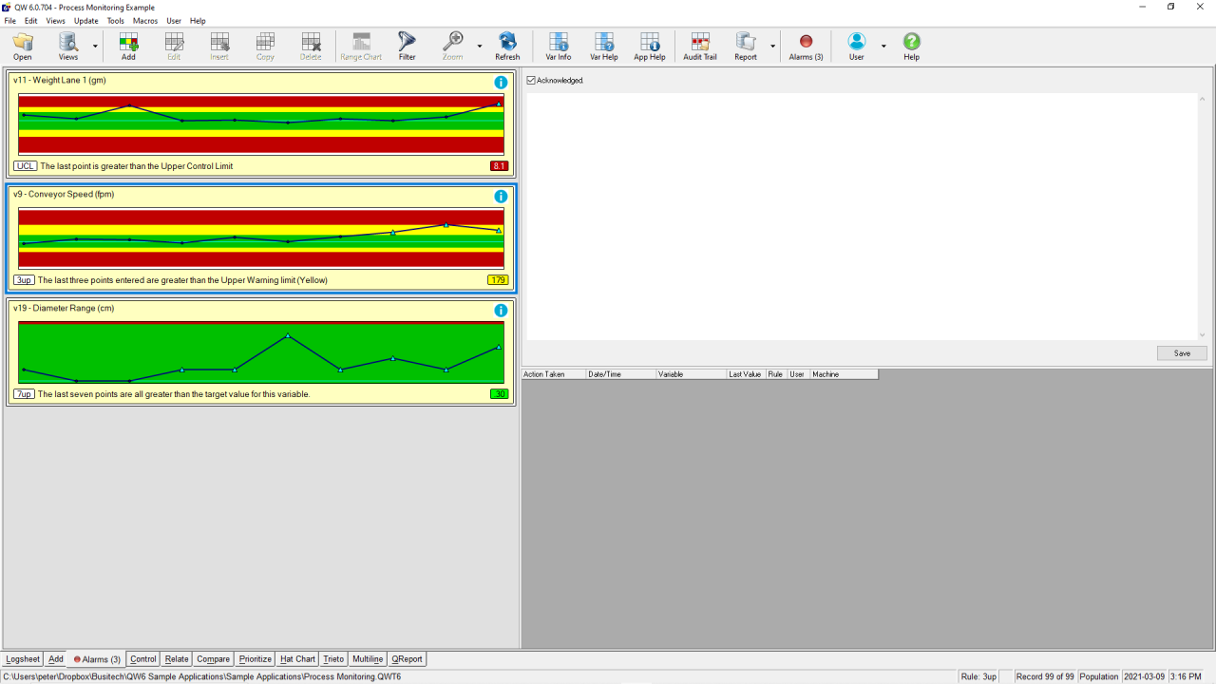Open the File menu
Image resolution: width=1216 pixels, height=684 pixels.
point(10,21)
